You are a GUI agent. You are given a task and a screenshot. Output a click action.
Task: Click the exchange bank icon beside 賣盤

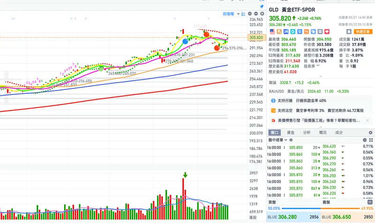[370, 202]
